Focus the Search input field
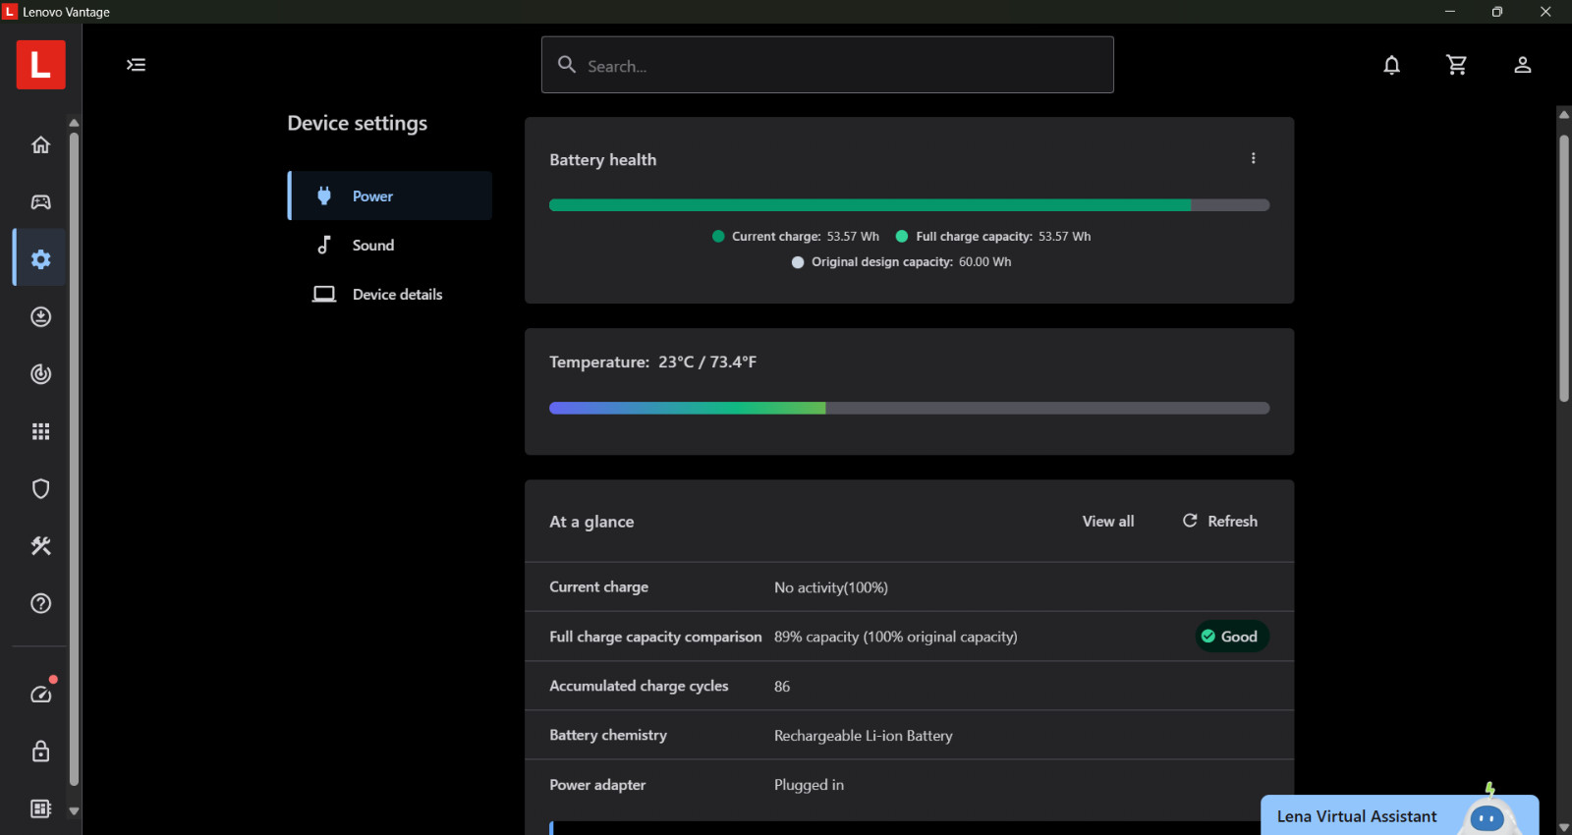This screenshot has width=1572, height=835. pyautogui.click(x=827, y=65)
